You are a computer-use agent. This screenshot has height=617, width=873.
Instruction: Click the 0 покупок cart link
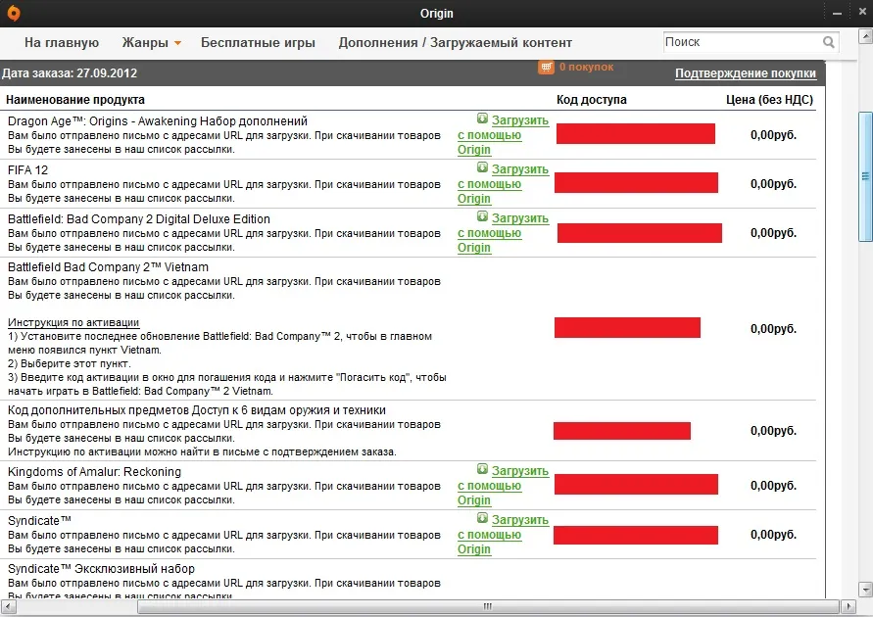tap(586, 67)
